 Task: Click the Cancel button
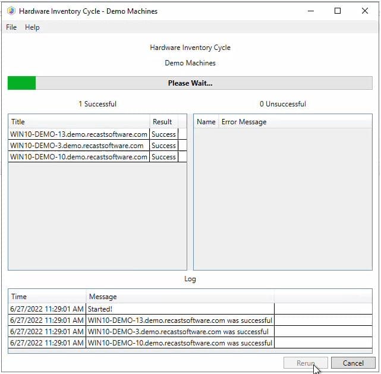[x=353, y=363]
